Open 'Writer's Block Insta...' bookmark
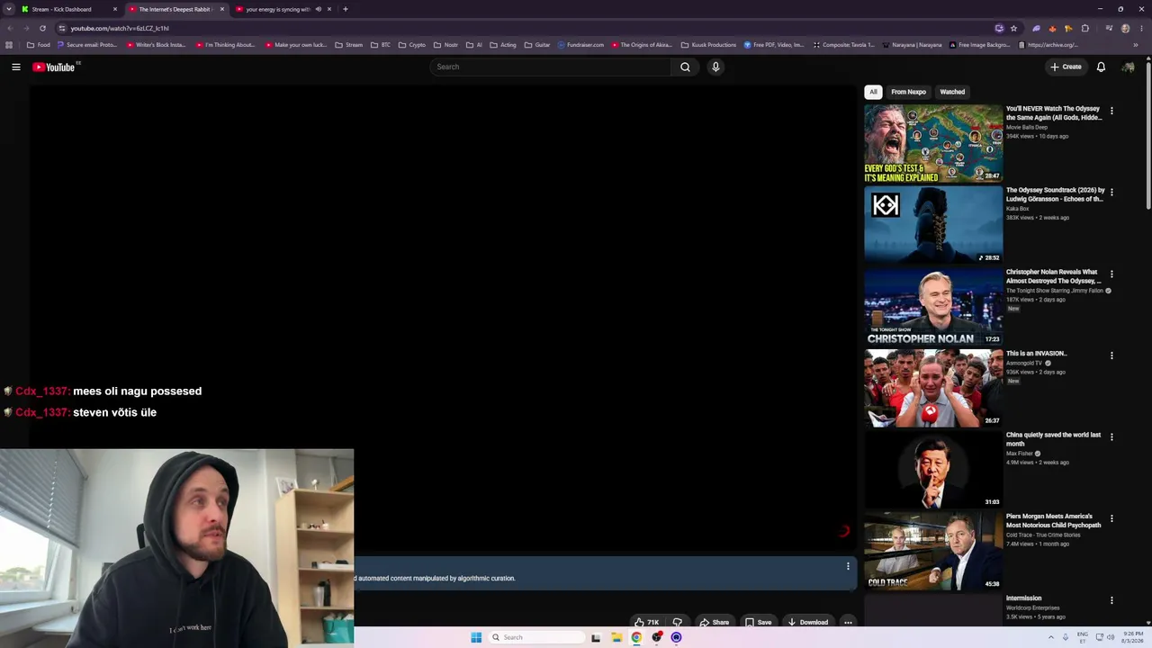Viewport: 1152px width, 648px height. 156,45
